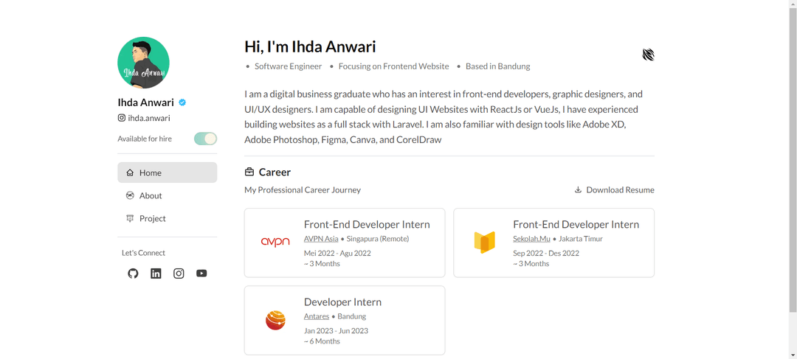The height and width of the screenshot is (359, 797).
Task: Open the ihda.anwari Instagram handle
Action: coord(144,118)
